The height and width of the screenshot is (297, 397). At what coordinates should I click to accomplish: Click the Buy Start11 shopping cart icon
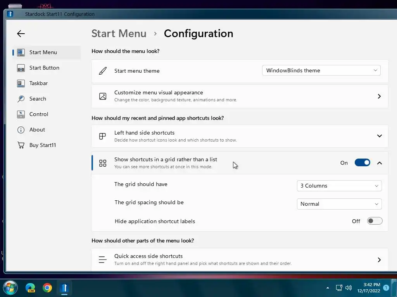tap(21, 145)
